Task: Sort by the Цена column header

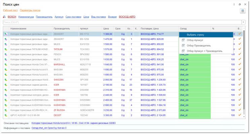Action: click(107, 29)
